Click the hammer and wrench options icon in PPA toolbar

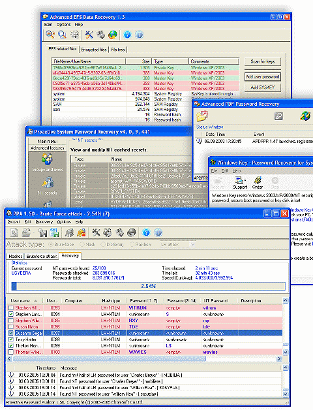(96, 232)
